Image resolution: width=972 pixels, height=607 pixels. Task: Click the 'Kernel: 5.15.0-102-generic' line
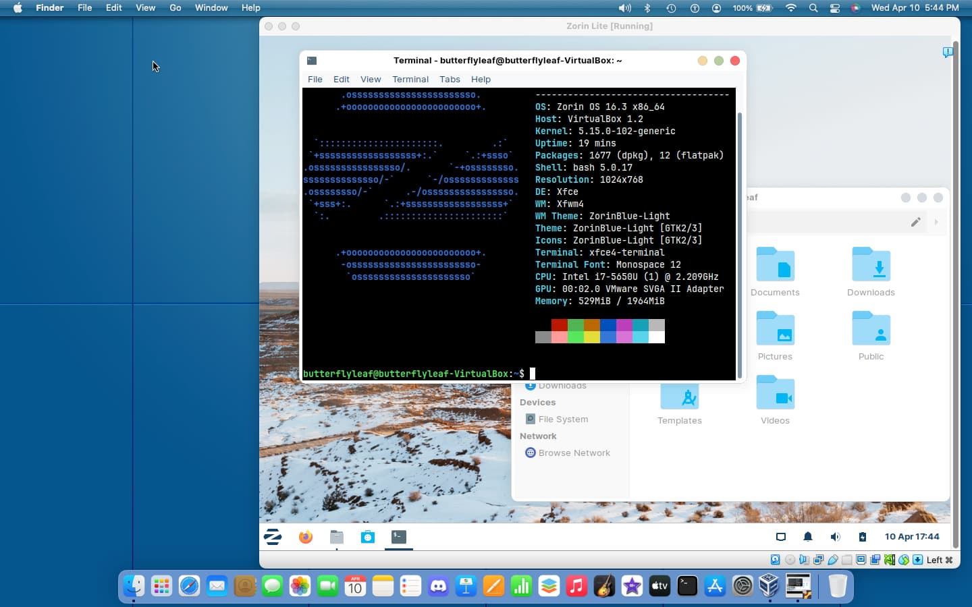tap(605, 131)
